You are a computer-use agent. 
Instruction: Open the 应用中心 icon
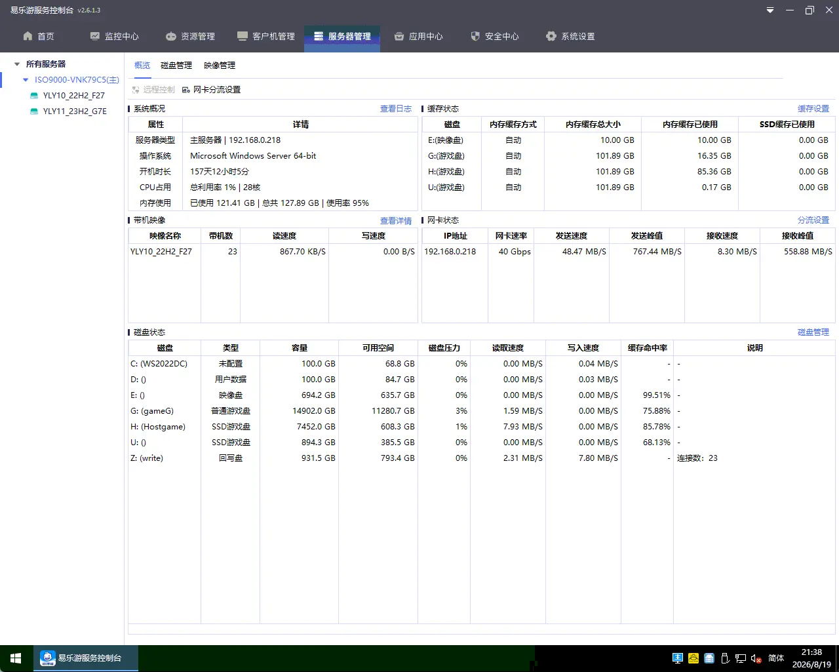click(x=399, y=36)
